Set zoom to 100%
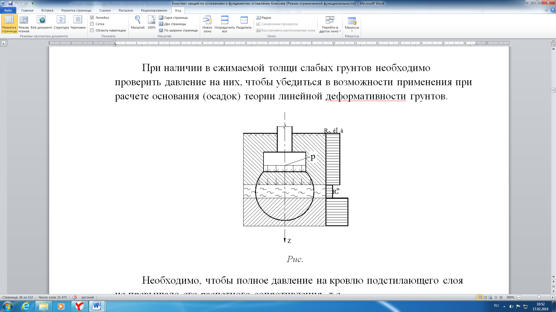 coord(151,23)
